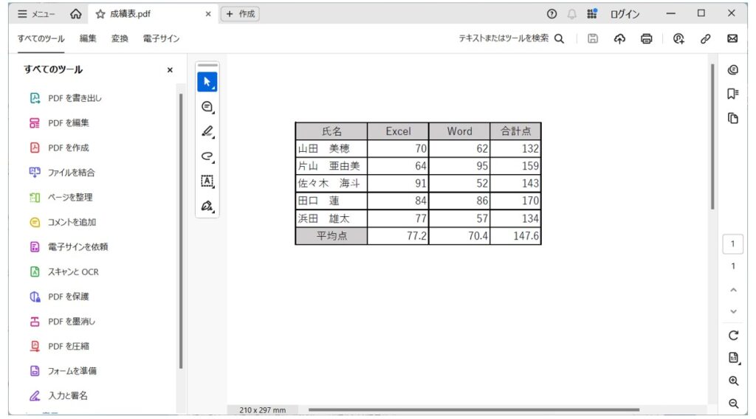The image size is (756, 419).
Task: Select the highlighter pen tool
Action: [207, 131]
